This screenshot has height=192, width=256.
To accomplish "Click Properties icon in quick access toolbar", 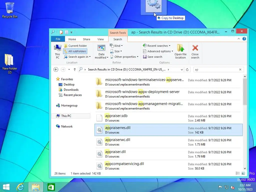I will click(x=61, y=32).
